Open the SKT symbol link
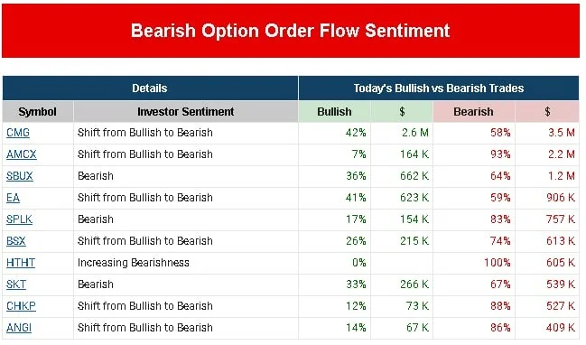Image resolution: width=586 pixels, height=345 pixels. pyautogui.click(x=16, y=284)
